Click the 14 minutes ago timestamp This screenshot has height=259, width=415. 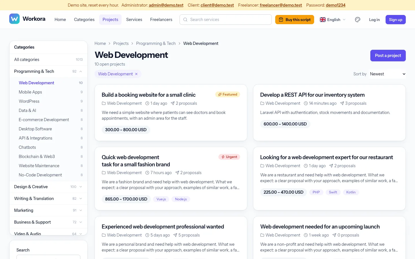coord(320,103)
